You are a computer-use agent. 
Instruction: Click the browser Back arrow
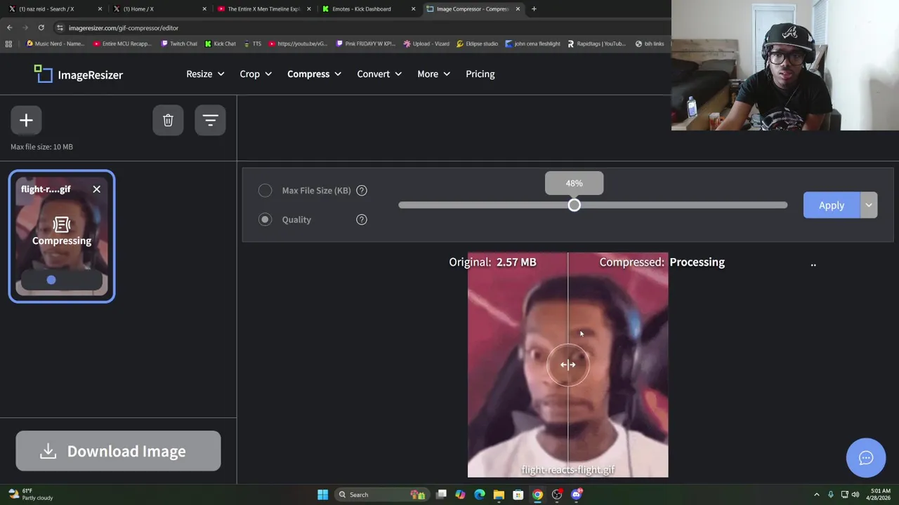tap(9, 27)
